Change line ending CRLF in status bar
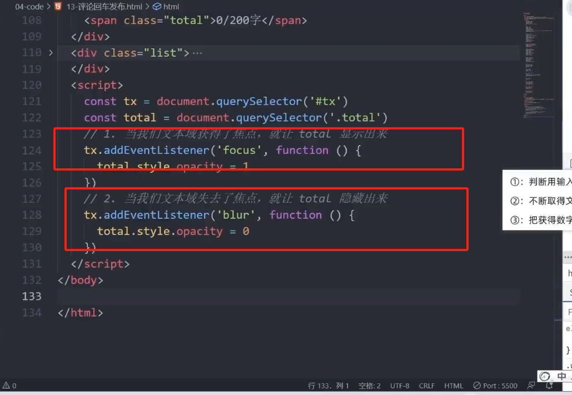The width and height of the screenshot is (572, 395). tap(426, 386)
